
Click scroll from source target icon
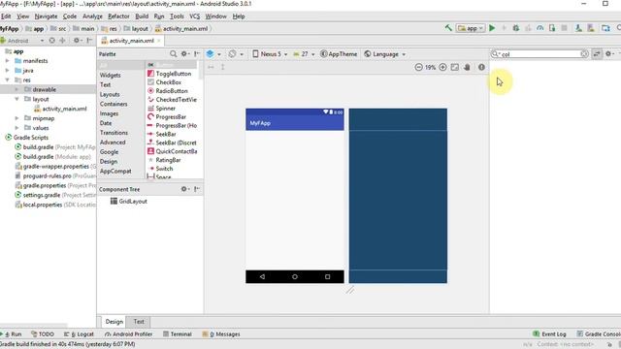coord(51,41)
